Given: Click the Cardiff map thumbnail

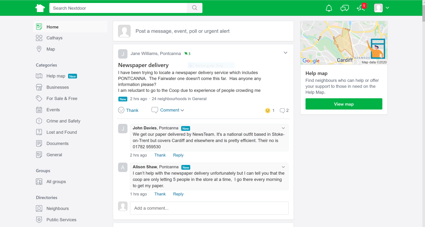Looking at the screenshot, I should (x=344, y=43).
